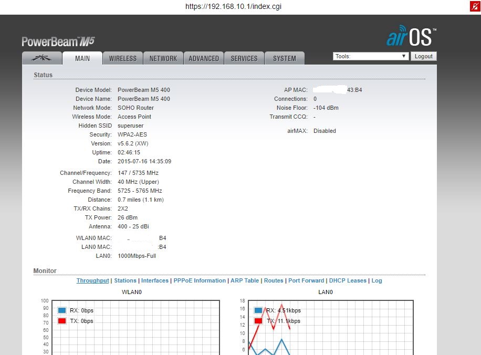
Task: Open the ARP Table link
Action: [245, 280]
